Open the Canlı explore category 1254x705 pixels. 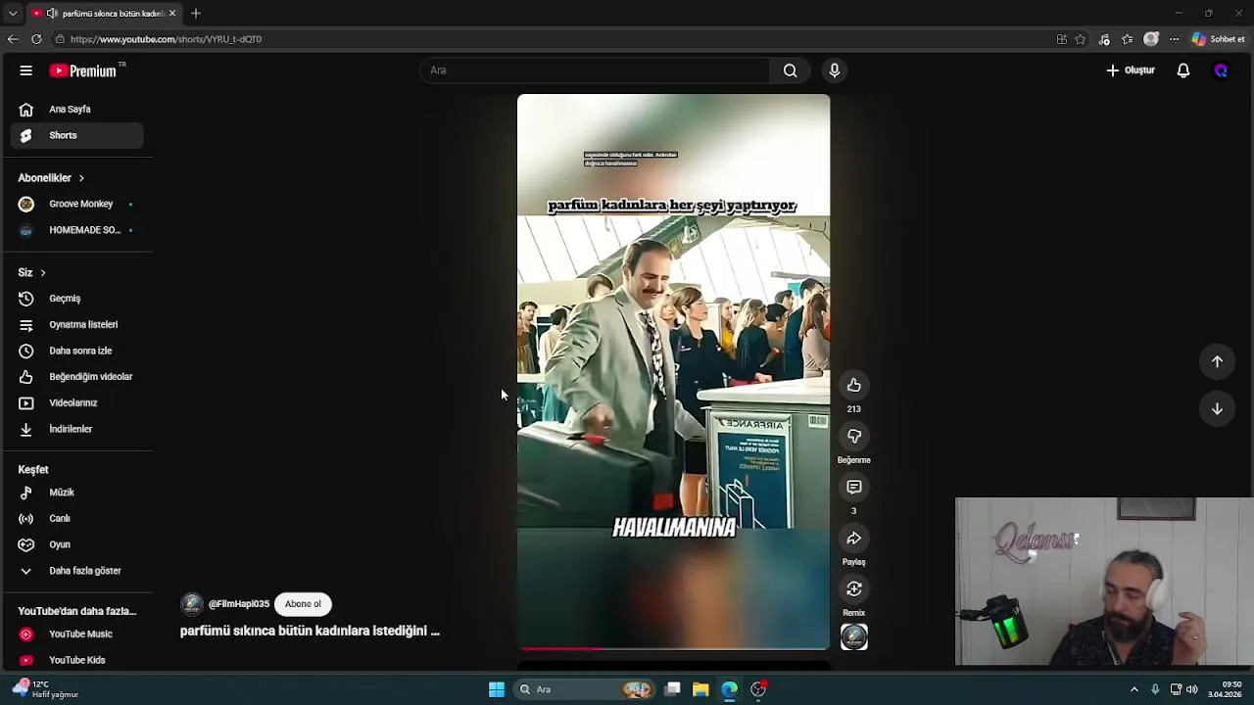[77, 518]
